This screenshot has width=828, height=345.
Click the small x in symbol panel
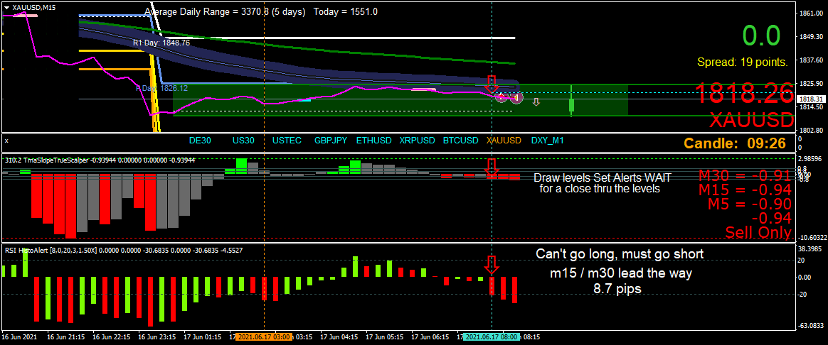7,141
